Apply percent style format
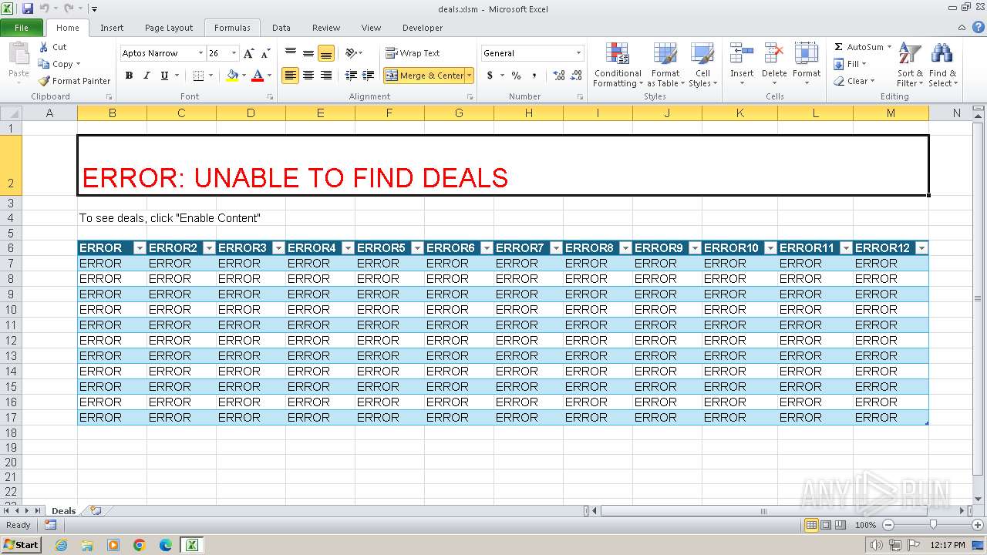 coord(516,76)
